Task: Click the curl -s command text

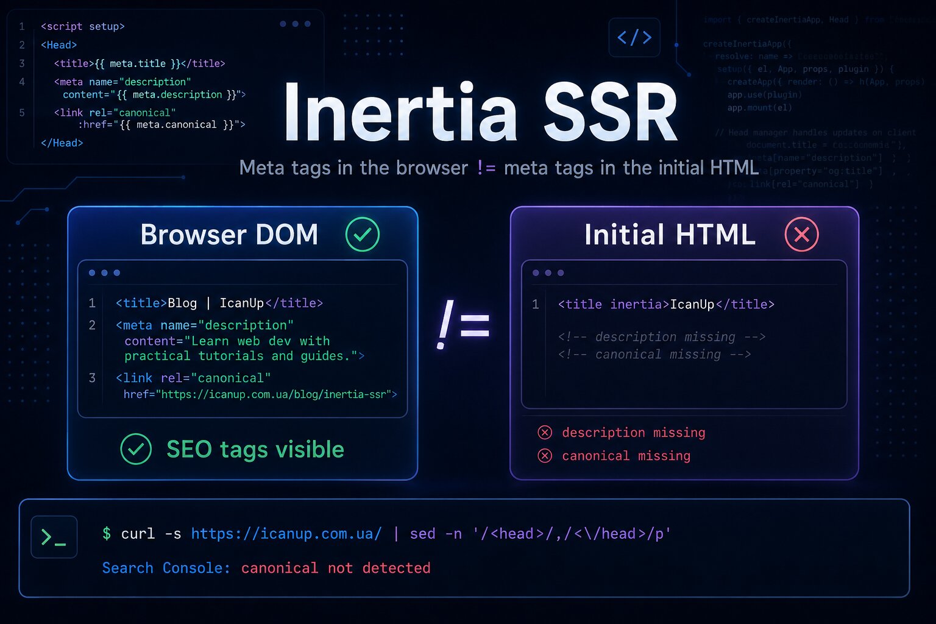Action: click(151, 534)
